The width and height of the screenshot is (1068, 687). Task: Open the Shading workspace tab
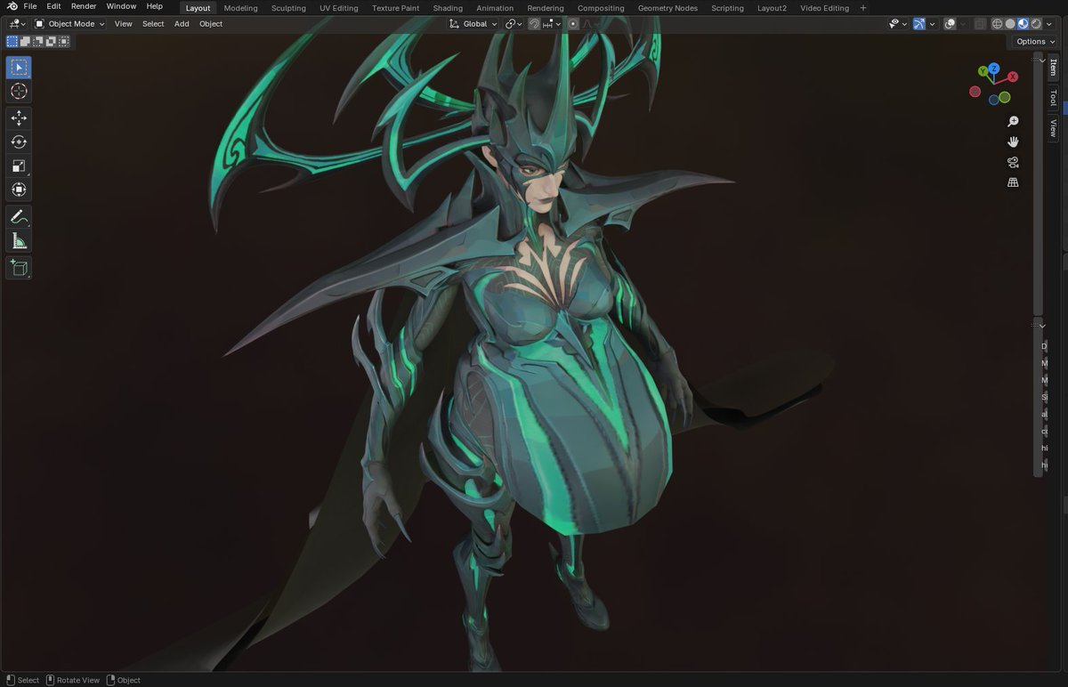click(x=448, y=8)
